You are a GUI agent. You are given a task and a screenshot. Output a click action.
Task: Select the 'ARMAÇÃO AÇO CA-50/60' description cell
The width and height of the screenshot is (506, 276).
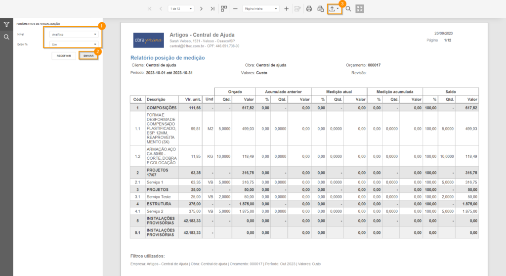[162, 156]
